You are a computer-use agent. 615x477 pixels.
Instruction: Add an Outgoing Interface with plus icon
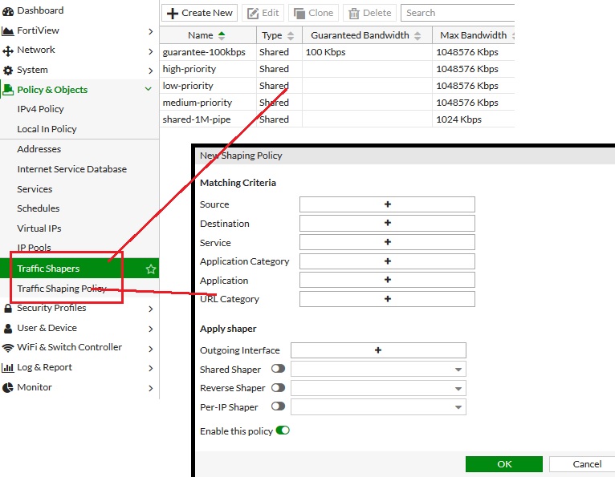coord(378,350)
